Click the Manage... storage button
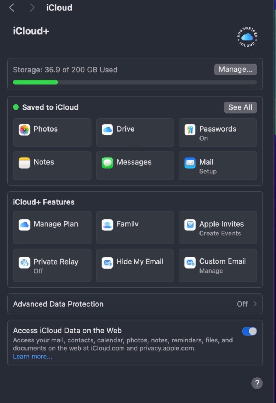The height and width of the screenshot is (403, 276). tap(235, 69)
